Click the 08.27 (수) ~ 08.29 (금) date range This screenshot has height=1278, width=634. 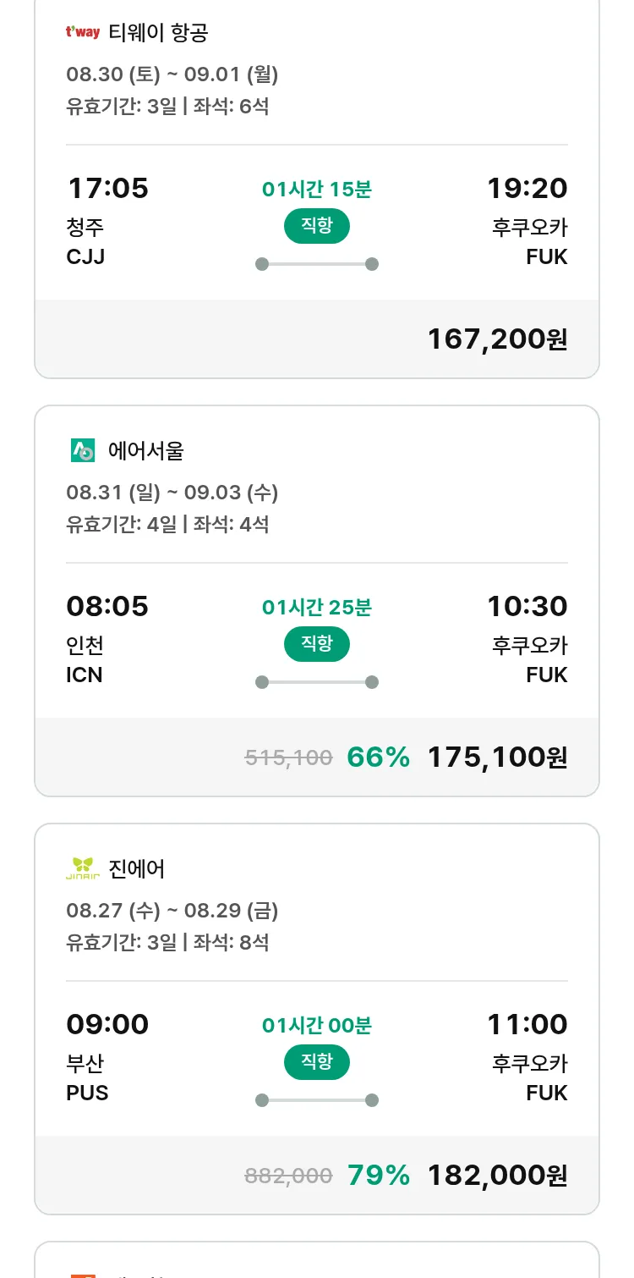(172, 911)
